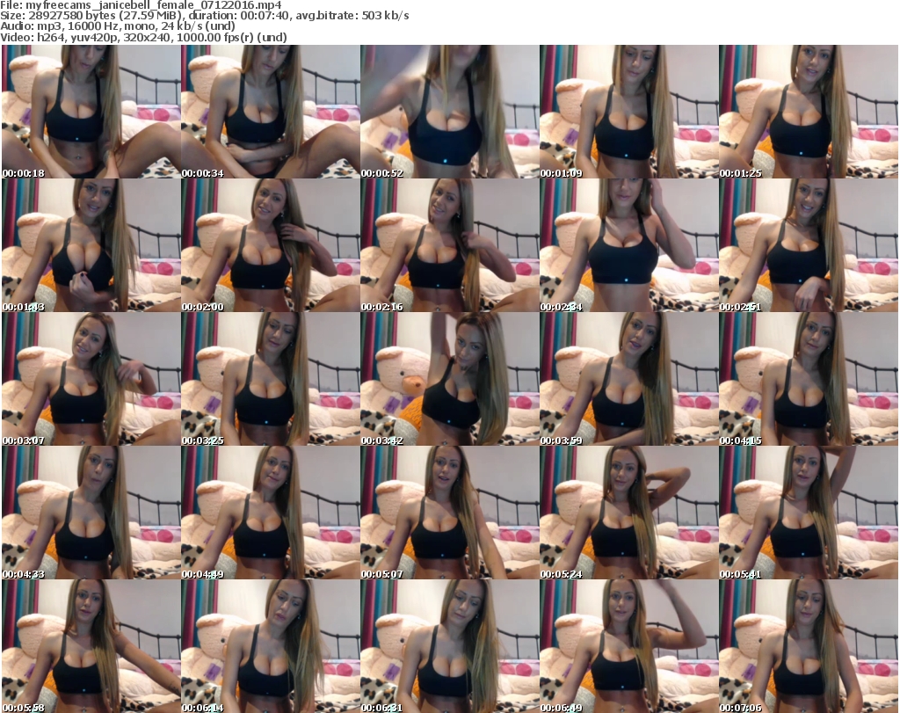Select the thumbnail stamped 00:00:52

point(449,112)
